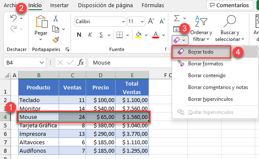Open the Calibri font name dropdown
259x159 pixels.
(123, 22)
